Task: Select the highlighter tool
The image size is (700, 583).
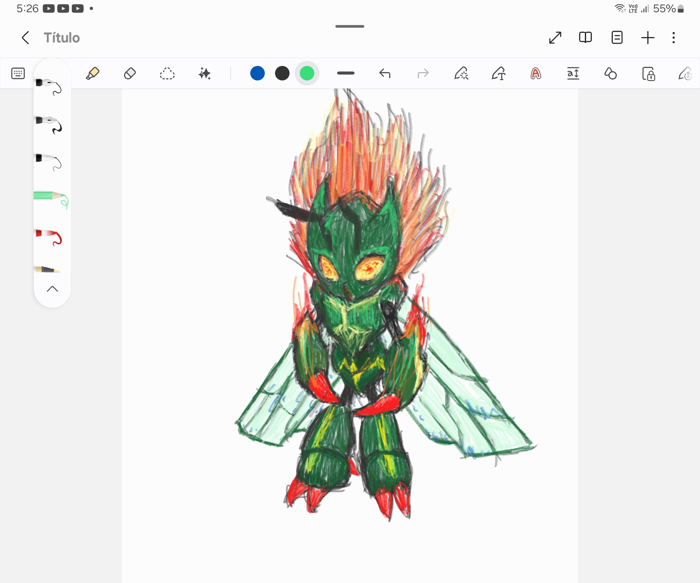Action: click(x=93, y=73)
